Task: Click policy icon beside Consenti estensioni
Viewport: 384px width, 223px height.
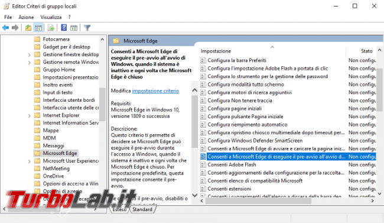Action: [203, 189]
